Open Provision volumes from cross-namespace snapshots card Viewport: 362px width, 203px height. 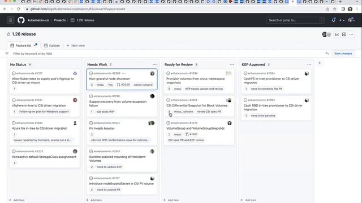pyautogui.click(x=196, y=81)
